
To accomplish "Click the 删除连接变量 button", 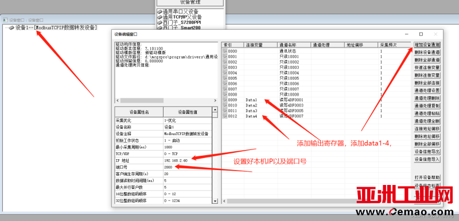I will [x=427, y=76].
